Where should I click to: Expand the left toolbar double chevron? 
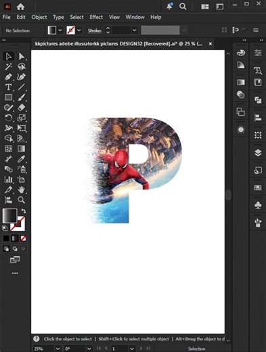pyautogui.click(x=4, y=40)
